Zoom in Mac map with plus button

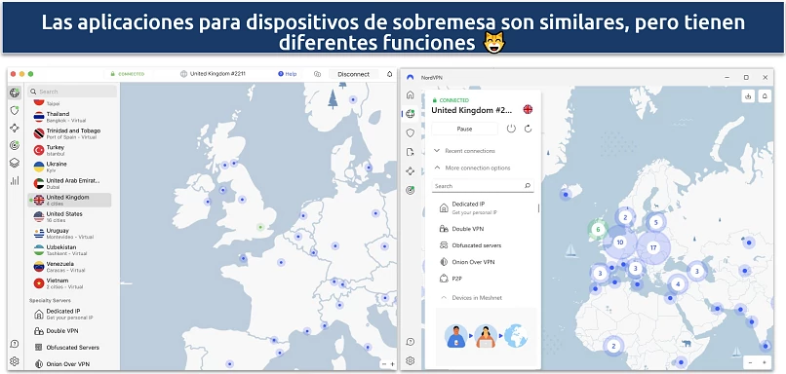click(392, 364)
